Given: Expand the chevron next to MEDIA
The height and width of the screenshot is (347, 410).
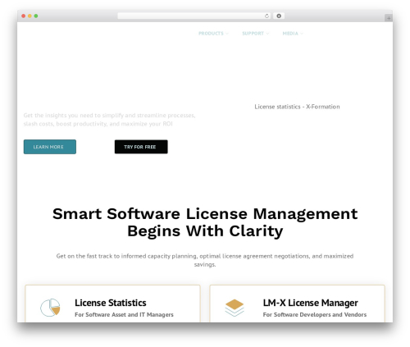Looking at the screenshot, I should tap(302, 34).
